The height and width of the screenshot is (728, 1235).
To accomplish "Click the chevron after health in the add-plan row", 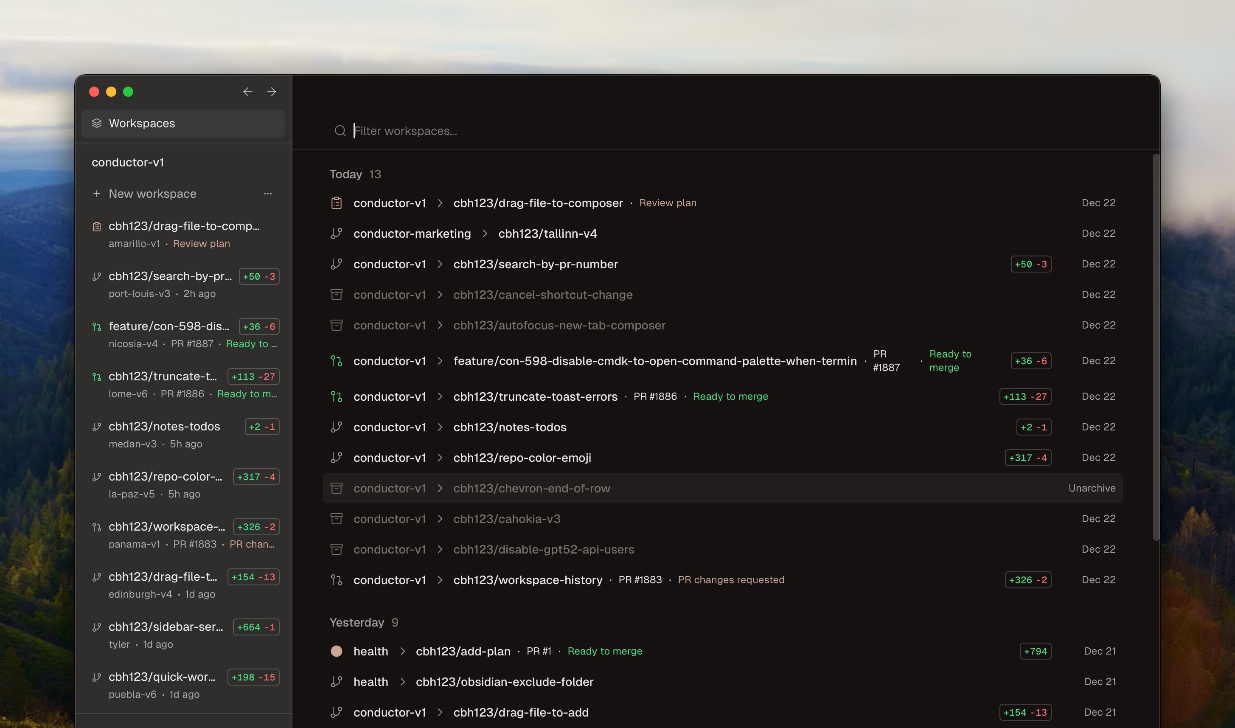I will coord(402,651).
